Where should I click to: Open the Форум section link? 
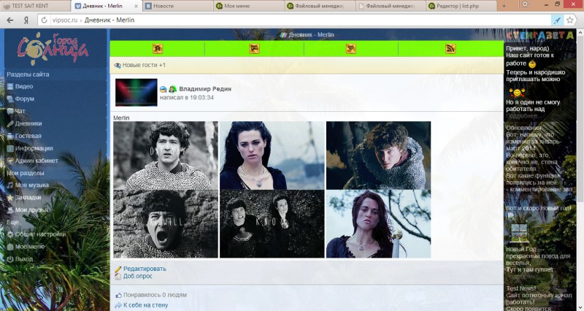[25, 99]
